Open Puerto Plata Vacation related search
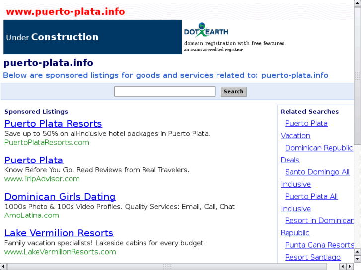The height and width of the screenshot is (270, 361). point(306,124)
